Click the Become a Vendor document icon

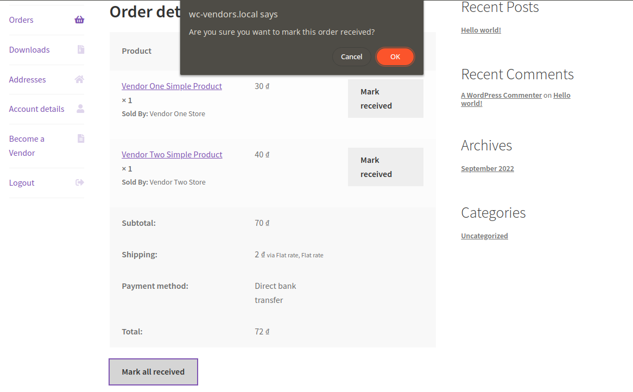pyautogui.click(x=81, y=138)
